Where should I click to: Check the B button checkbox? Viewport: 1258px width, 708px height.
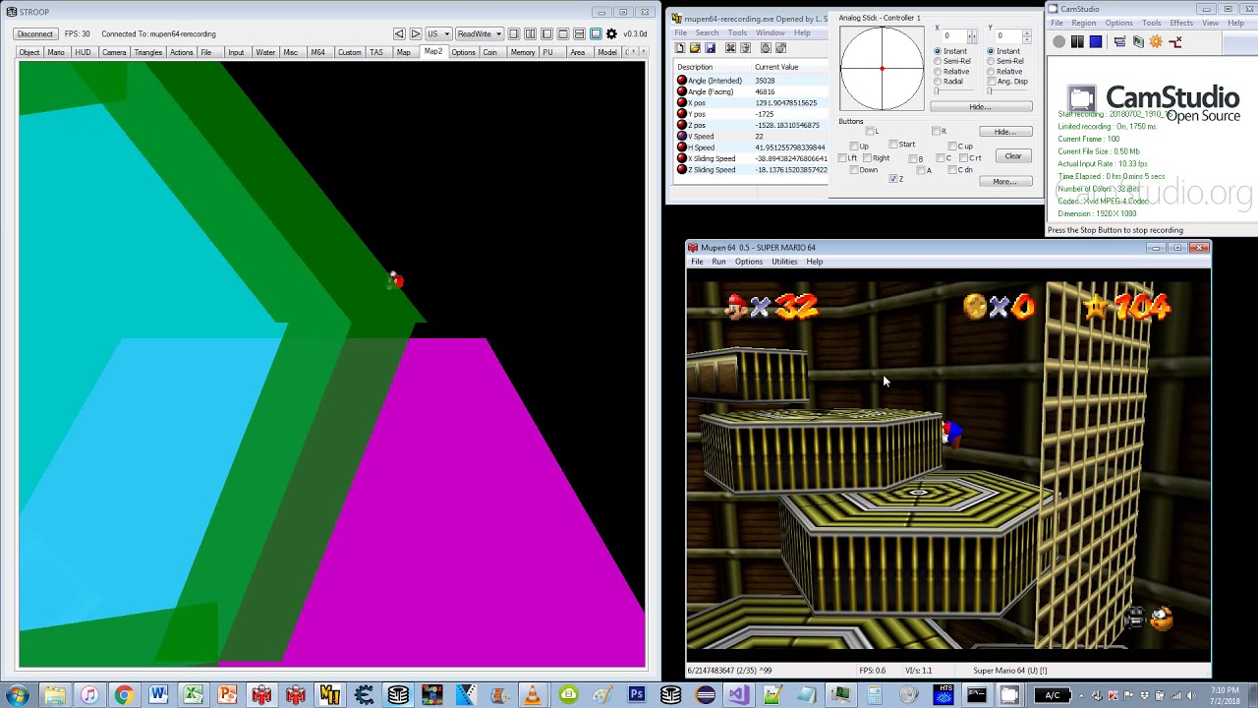click(x=913, y=158)
